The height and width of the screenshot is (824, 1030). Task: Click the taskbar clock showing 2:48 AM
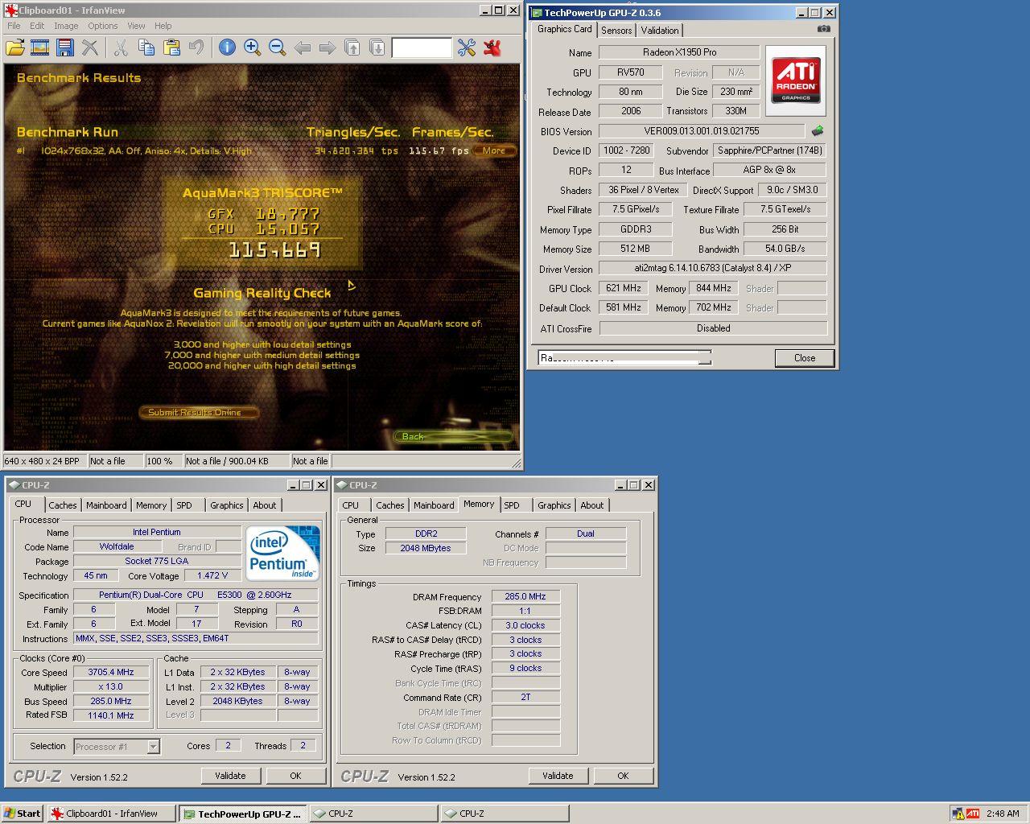(x=1003, y=814)
